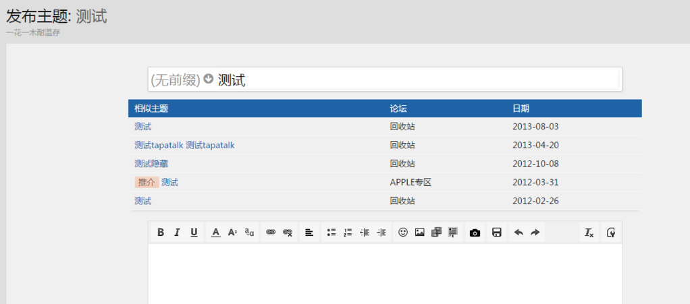Image resolution: width=690 pixels, height=304 pixels.
Task: Open the text color picker
Action: pos(215,233)
